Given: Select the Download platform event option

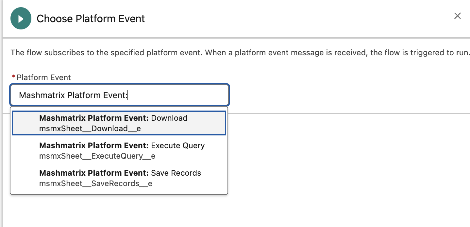Looking at the screenshot, I should click(x=169, y=118).
